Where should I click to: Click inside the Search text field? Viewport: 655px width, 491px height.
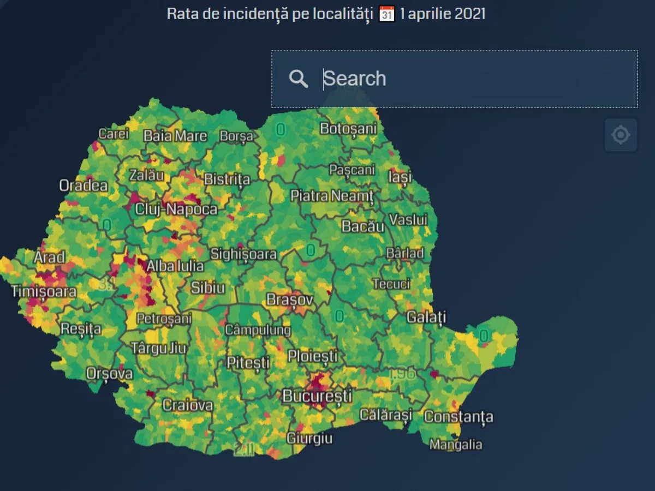coord(469,79)
